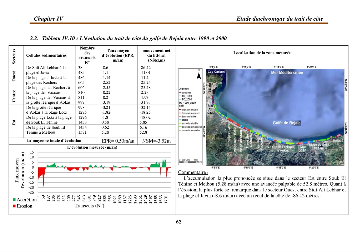Click the 'Chapitre IV' header text
The image size is (357, 252).
48,19
